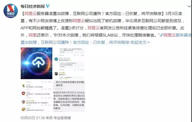Click the blue verified badge icon

click(48, 6)
